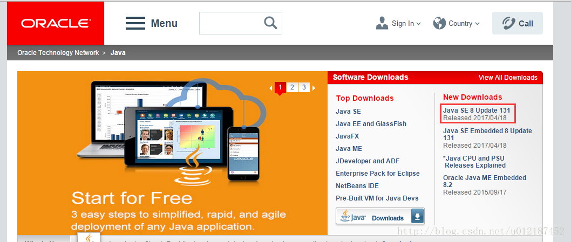Viewport: 571px width, 242px height.
Task: Click the Country globe icon
Action: [439, 23]
